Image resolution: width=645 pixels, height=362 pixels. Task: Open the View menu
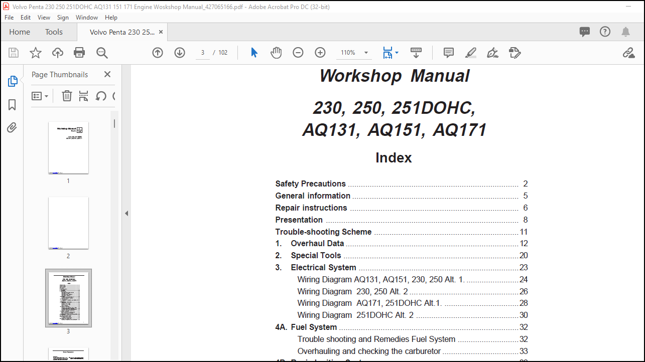[x=44, y=17]
